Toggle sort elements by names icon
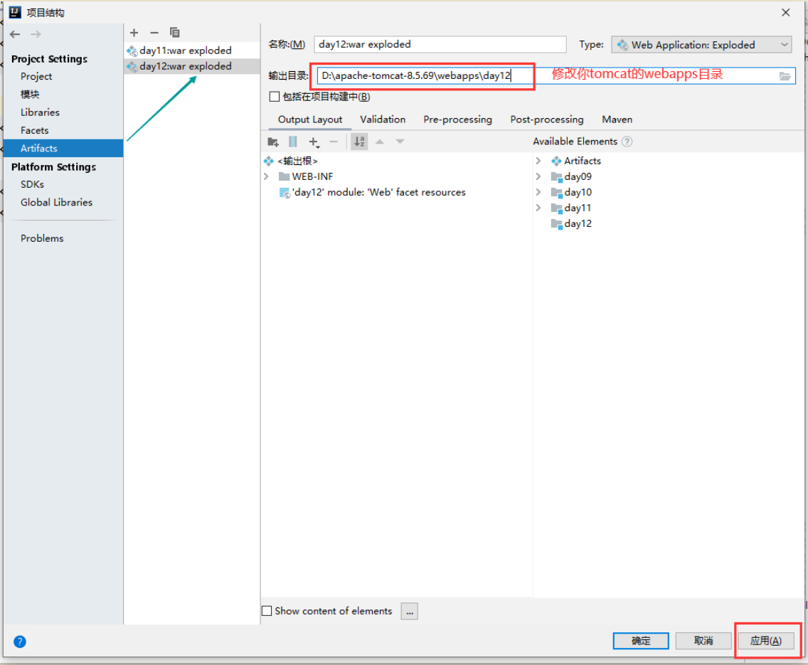The height and width of the screenshot is (665, 808). pos(359,142)
